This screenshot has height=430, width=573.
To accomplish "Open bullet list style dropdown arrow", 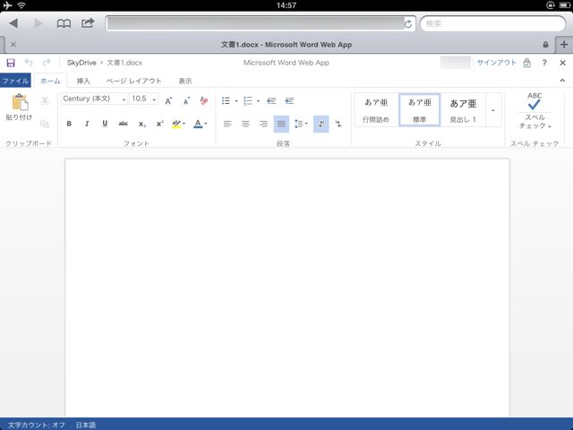I will [x=236, y=101].
